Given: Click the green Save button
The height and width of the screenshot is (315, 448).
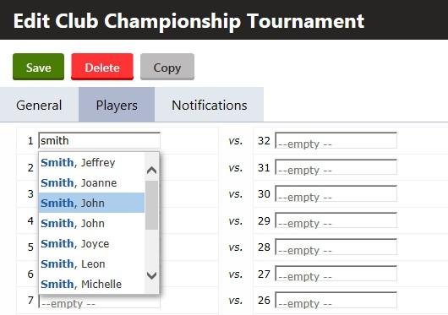Looking at the screenshot, I should point(39,67).
